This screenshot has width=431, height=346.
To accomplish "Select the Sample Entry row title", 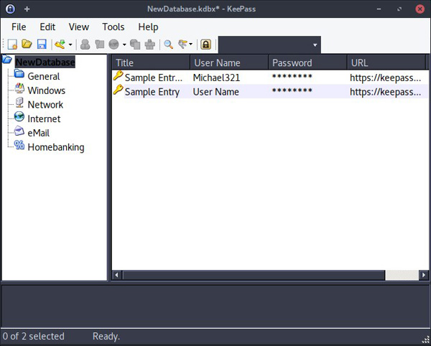I will (152, 92).
